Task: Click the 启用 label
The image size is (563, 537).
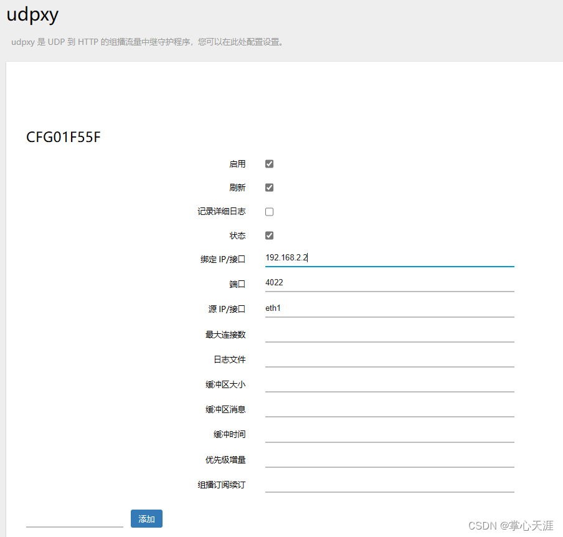Action: (237, 164)
